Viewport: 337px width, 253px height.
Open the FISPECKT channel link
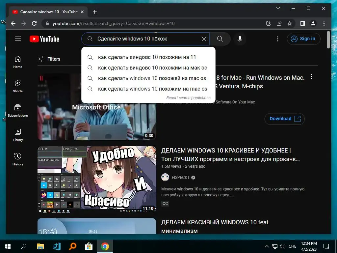(181, 178)
